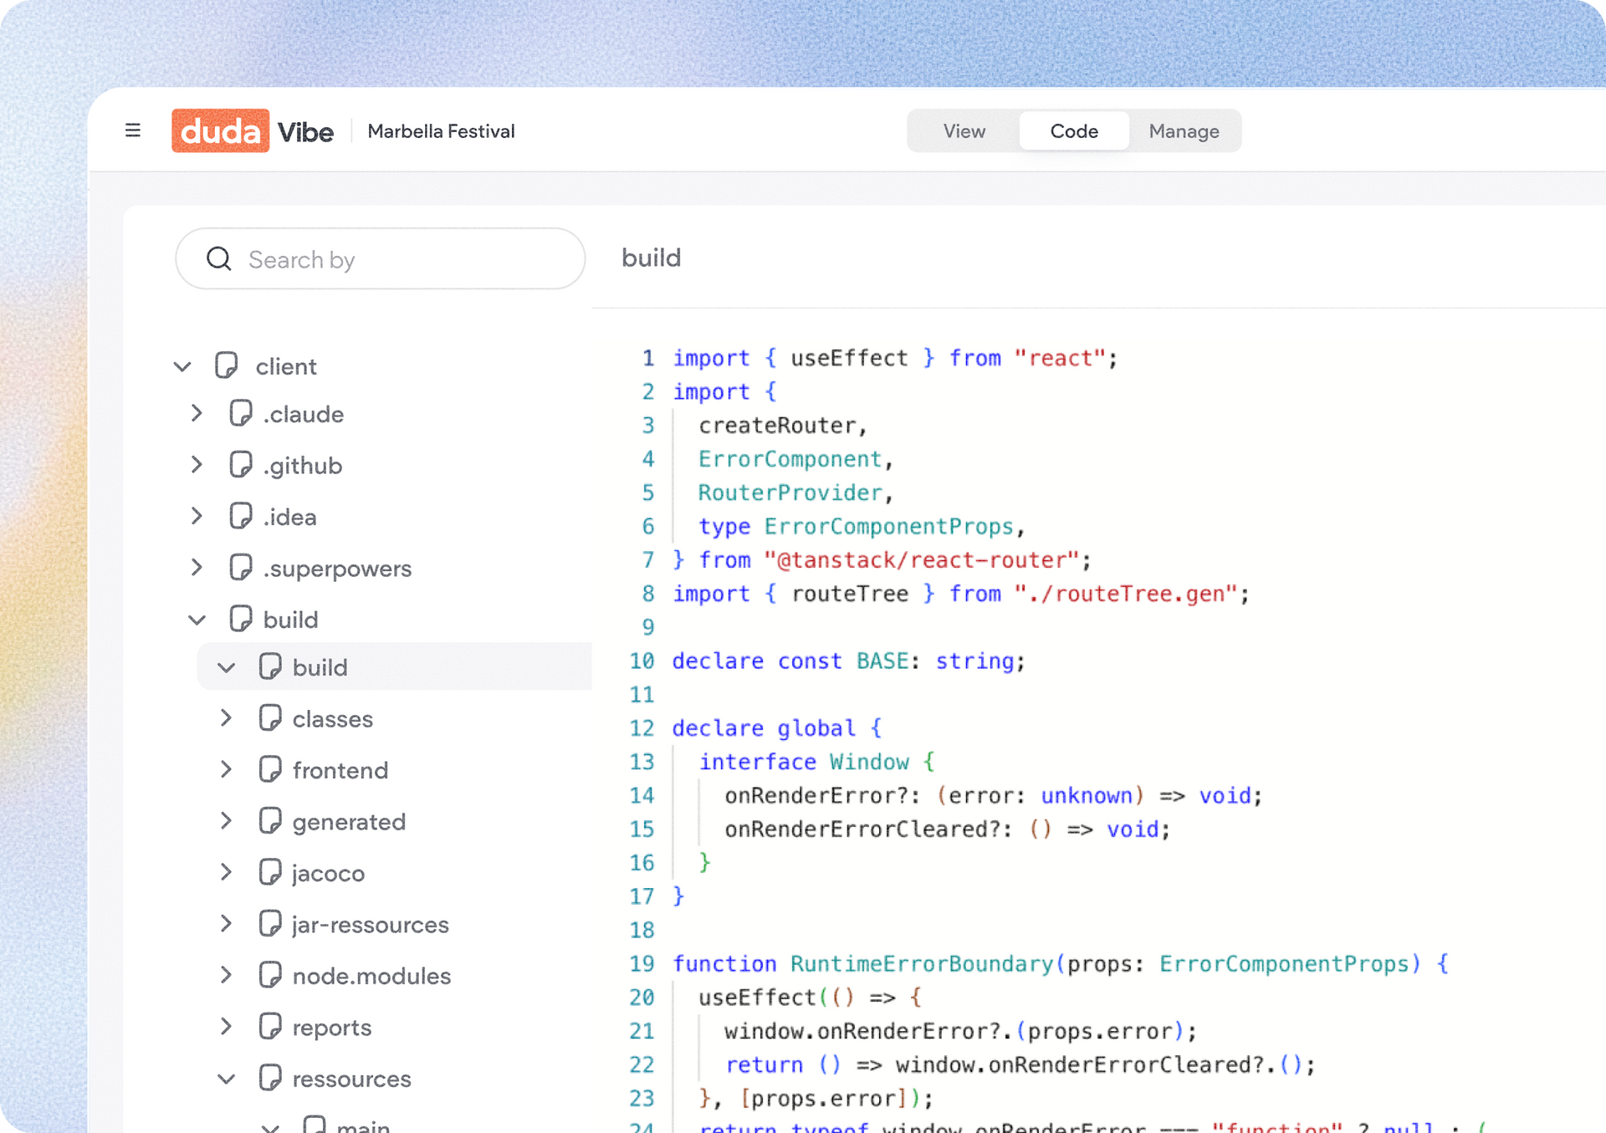Click the node.modules folder icon
Screen dimensions: 1606x1133
[x=270, y=975]
